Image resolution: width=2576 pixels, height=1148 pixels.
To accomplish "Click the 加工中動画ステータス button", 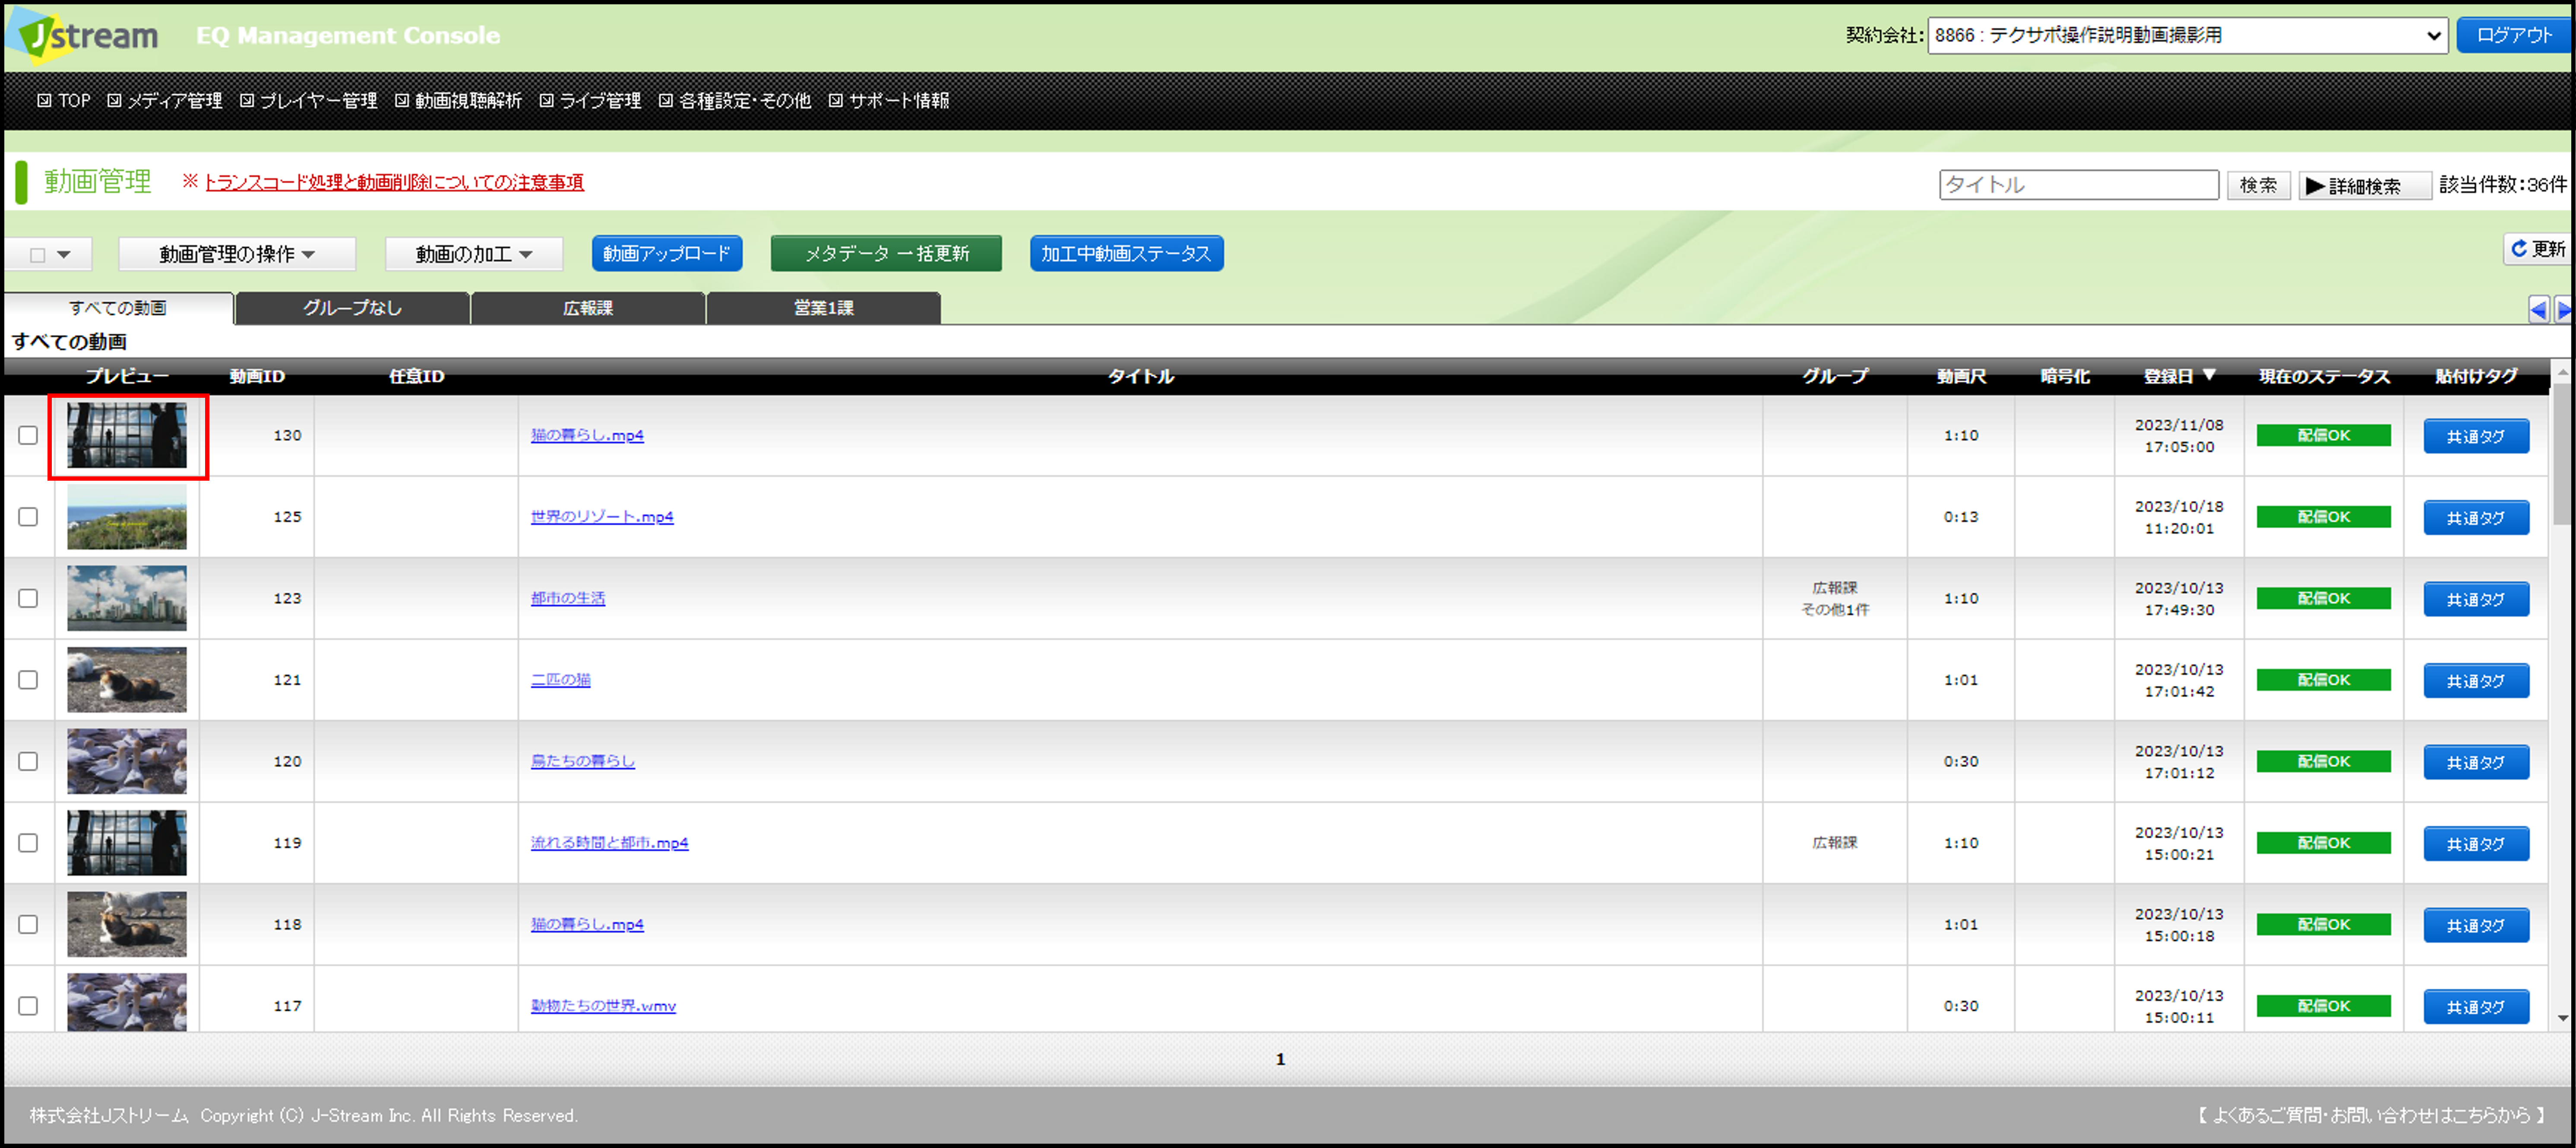I will [x=1126, y=254].
